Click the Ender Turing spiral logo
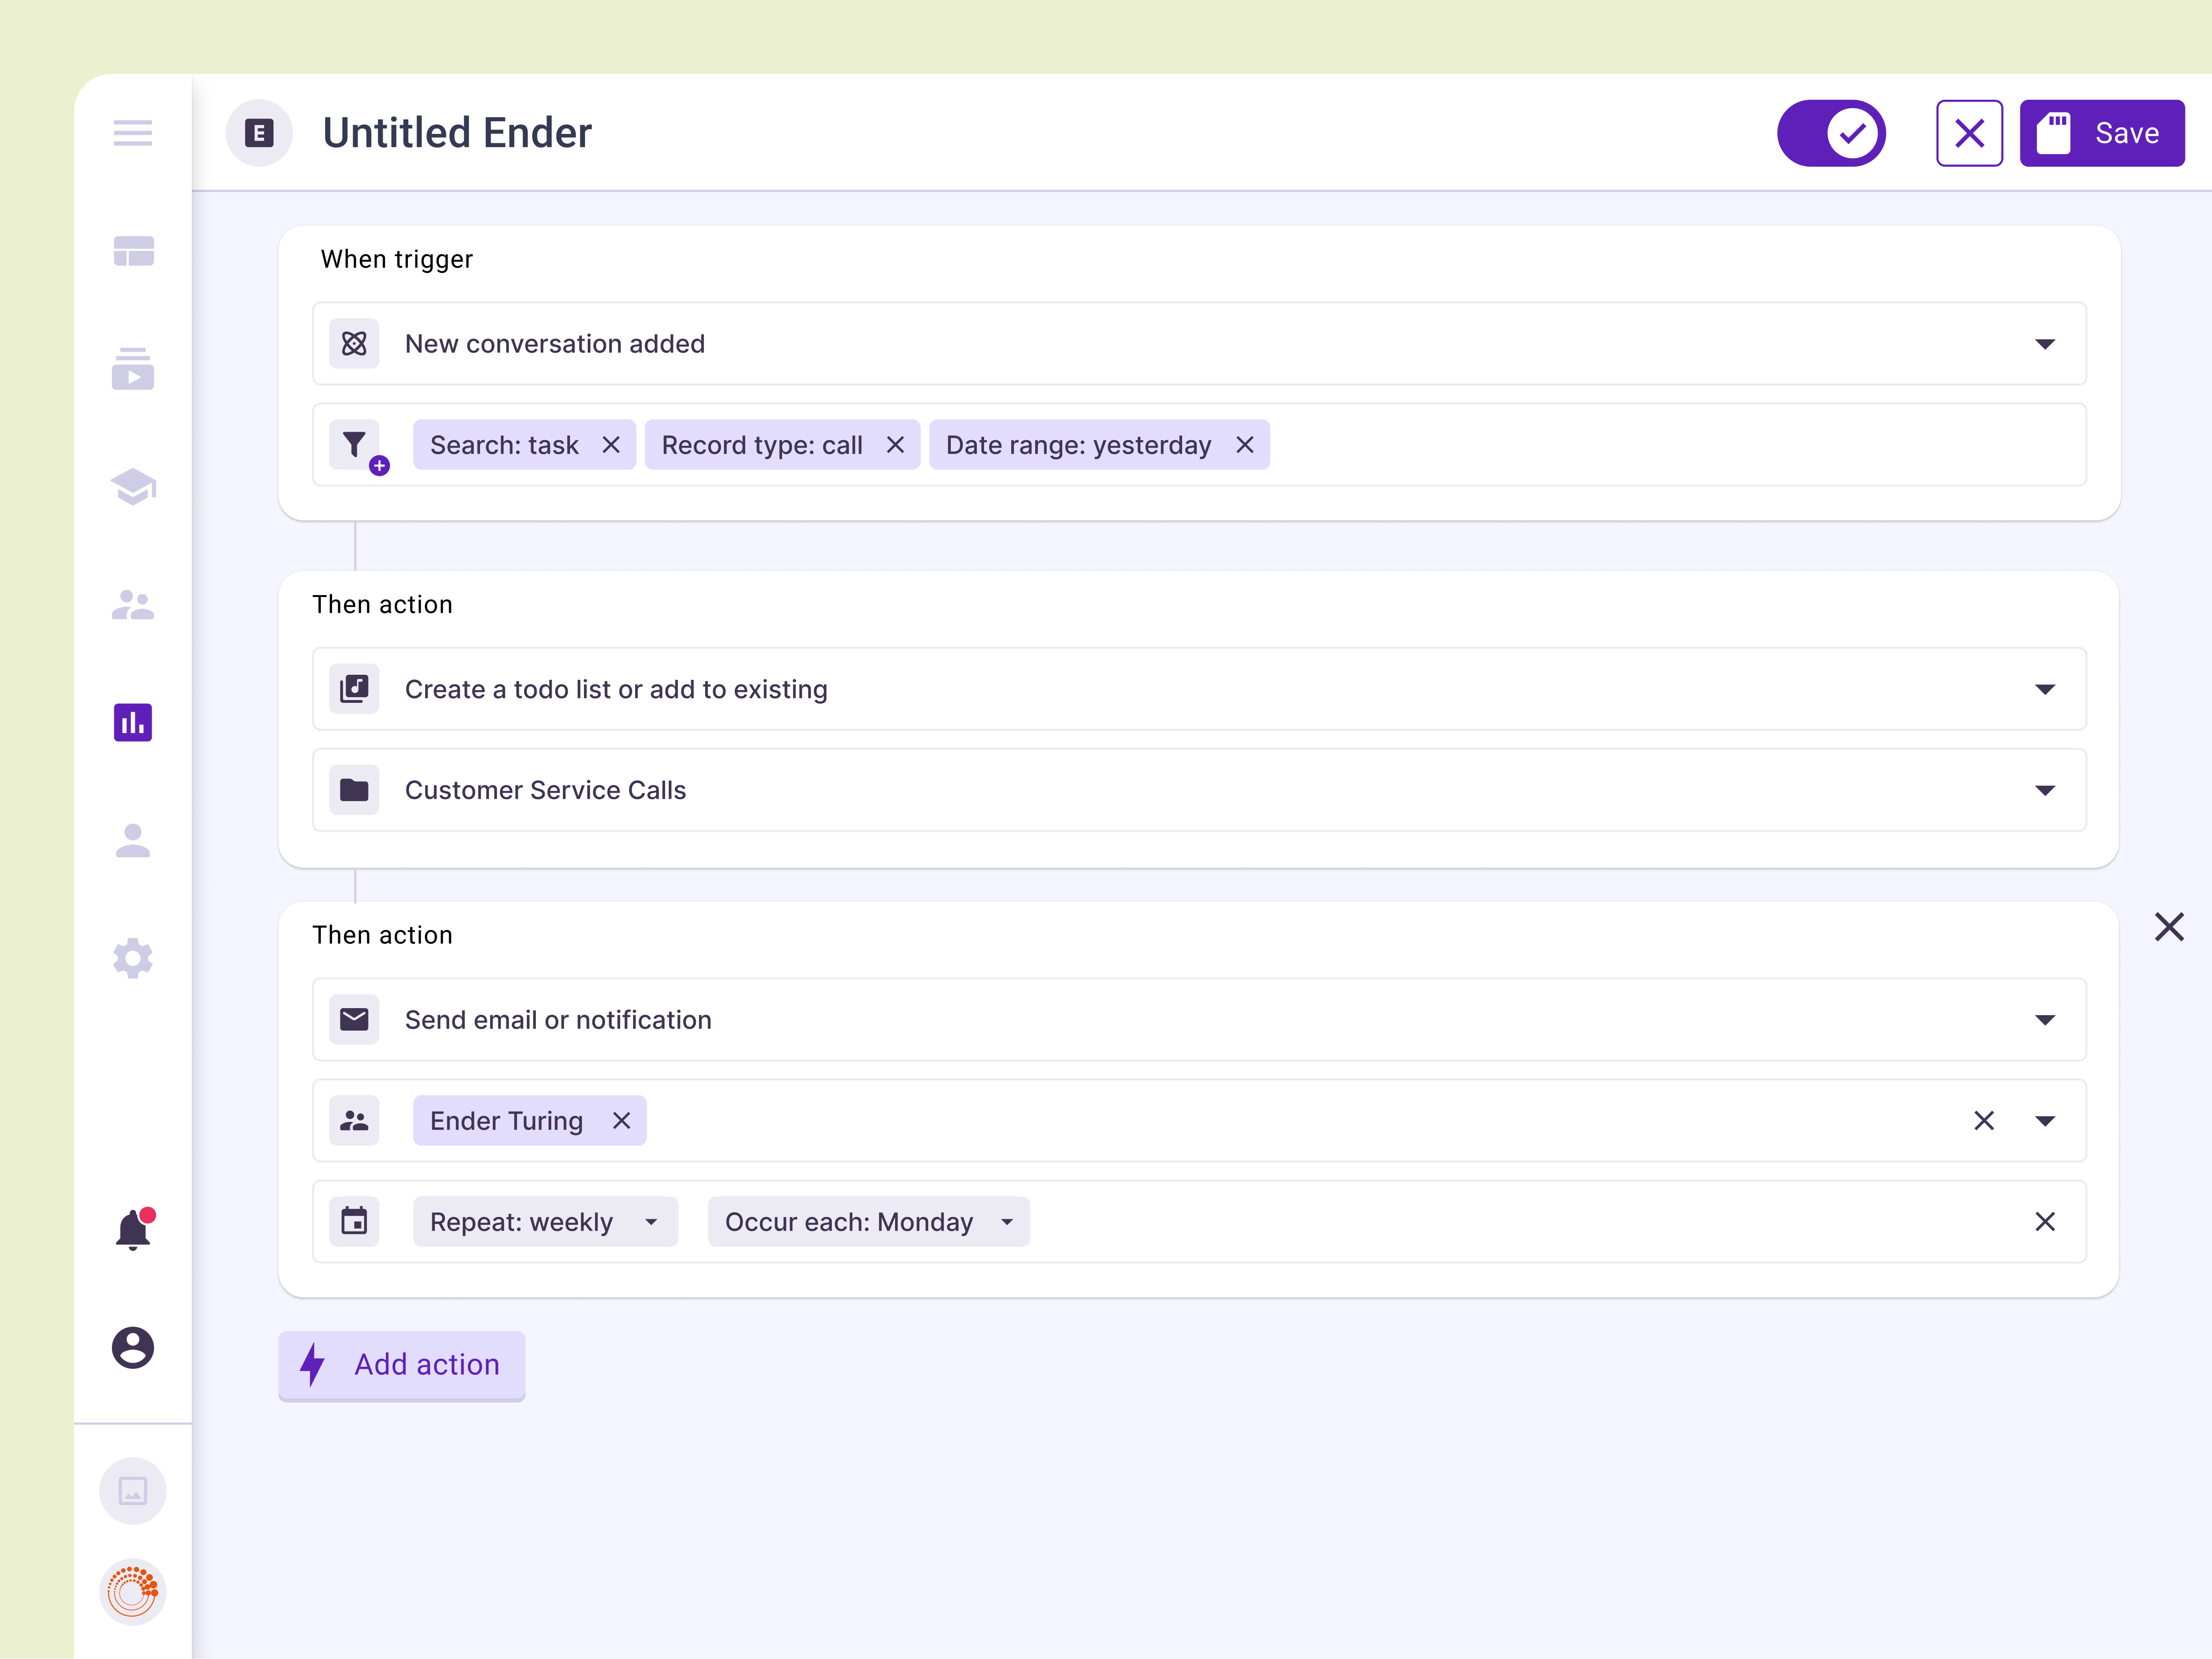 point(132,1592)
